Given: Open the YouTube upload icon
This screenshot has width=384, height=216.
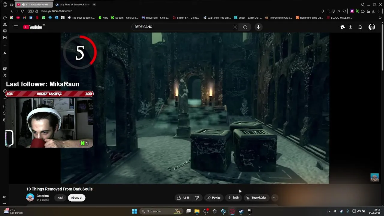Looking at the screenshot, I should coord(350,27).
